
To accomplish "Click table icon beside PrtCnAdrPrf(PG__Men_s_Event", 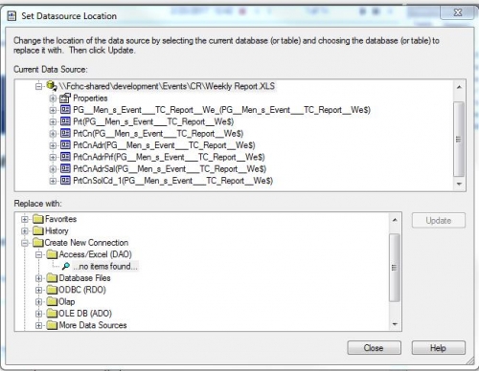I will [x=65, y=157].
